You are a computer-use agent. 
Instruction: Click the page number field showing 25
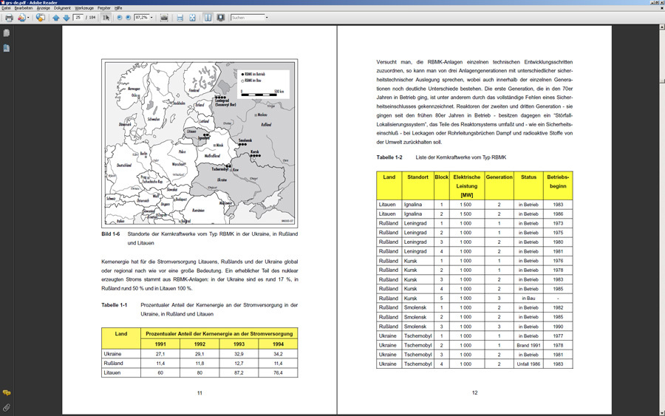(78, 18)
